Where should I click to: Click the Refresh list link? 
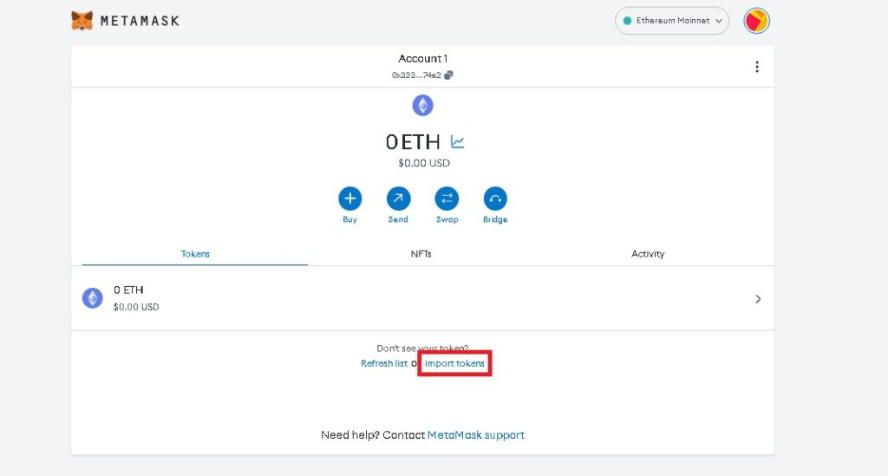tap(383, 363)
